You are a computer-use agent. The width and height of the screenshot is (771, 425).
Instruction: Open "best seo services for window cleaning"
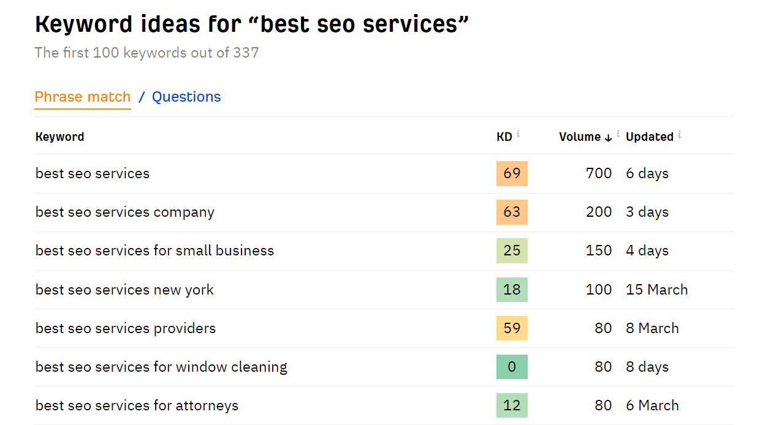[x=161, y=367]
